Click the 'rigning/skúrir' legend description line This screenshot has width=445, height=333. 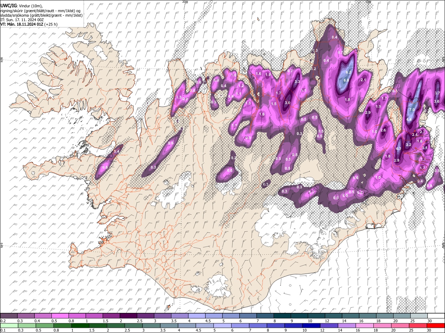coord(40,10)
